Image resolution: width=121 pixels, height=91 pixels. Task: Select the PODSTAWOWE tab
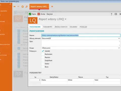click(35, 27)
